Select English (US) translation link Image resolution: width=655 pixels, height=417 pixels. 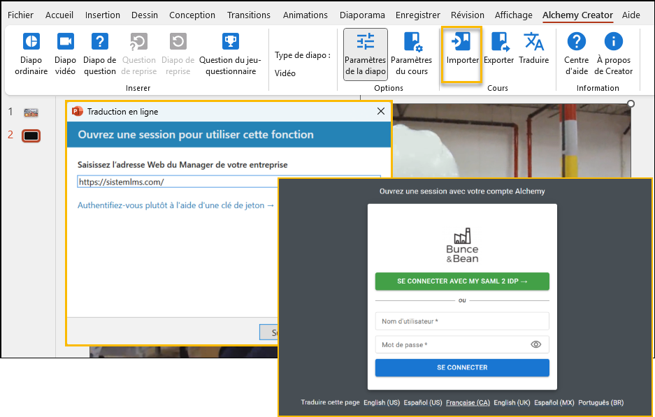[x=382, y=402]
